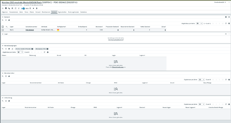The image size is (231, 123).
Task: Click the copy icon next to item ID 10070
Action: [x=50, y=2]
